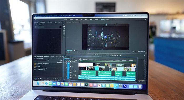Click the Quick Export icon at top right
184x100 pixels.
[146, 19]
